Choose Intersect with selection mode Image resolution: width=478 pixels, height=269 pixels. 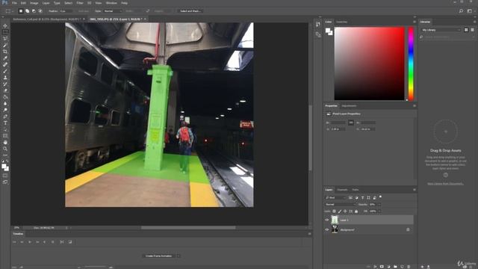pos(40,11)
